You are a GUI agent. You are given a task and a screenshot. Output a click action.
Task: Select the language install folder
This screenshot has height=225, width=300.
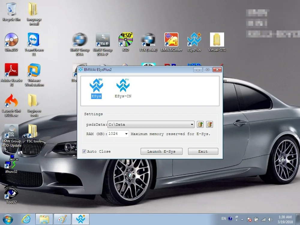click(34, 14)
